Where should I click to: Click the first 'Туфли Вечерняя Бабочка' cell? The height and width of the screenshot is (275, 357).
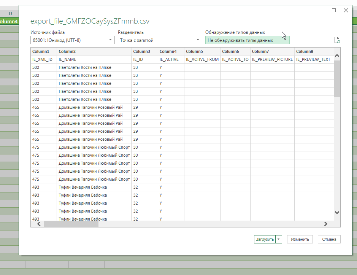[x=94, y=187]
